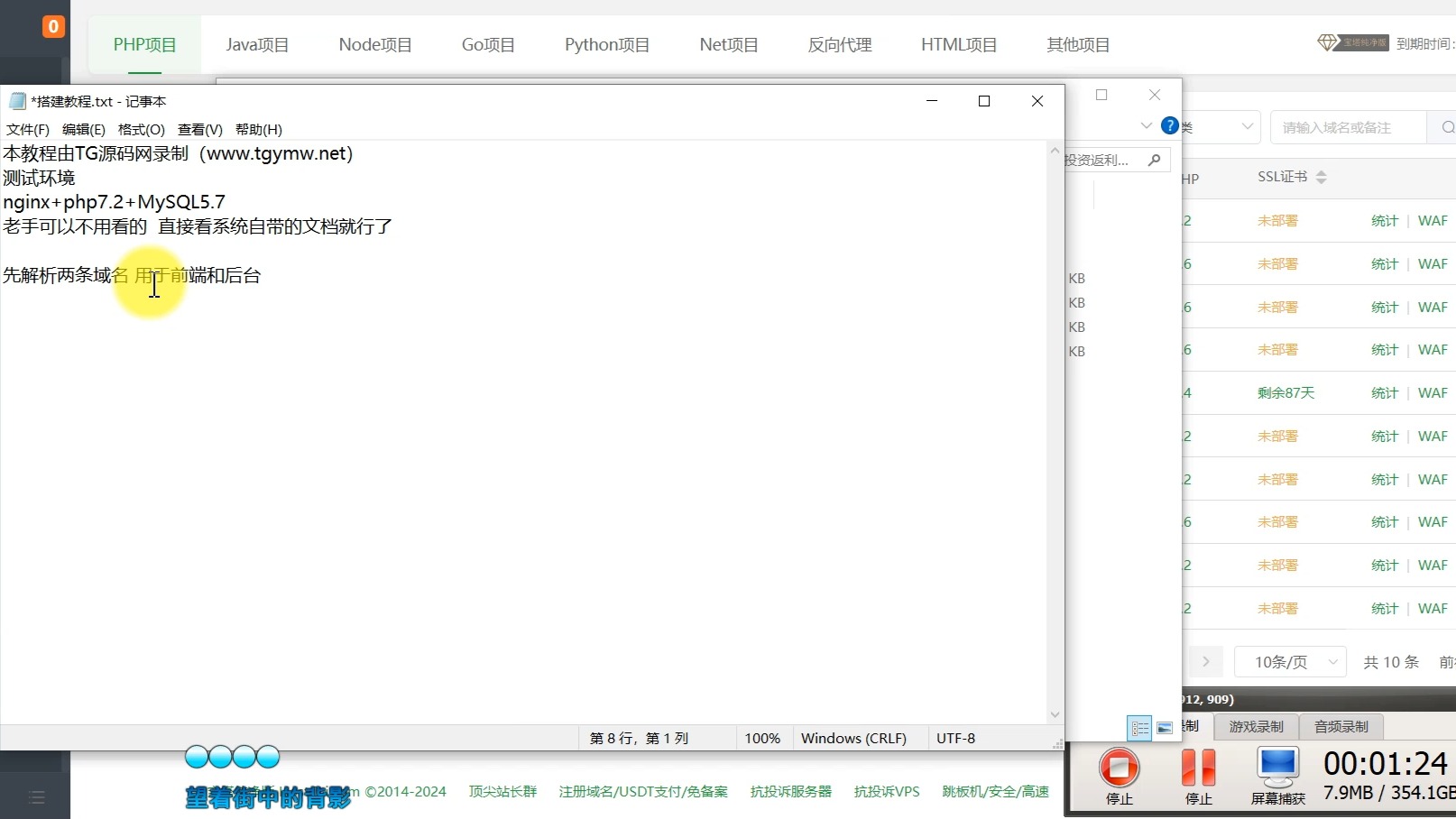Switch to the PHP项目 tab
Image resolution: width=1456 pixels, height=819 pixels.
coord(144,44)
